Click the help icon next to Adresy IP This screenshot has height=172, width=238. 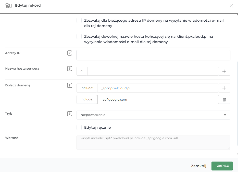[x=69, y=53]
